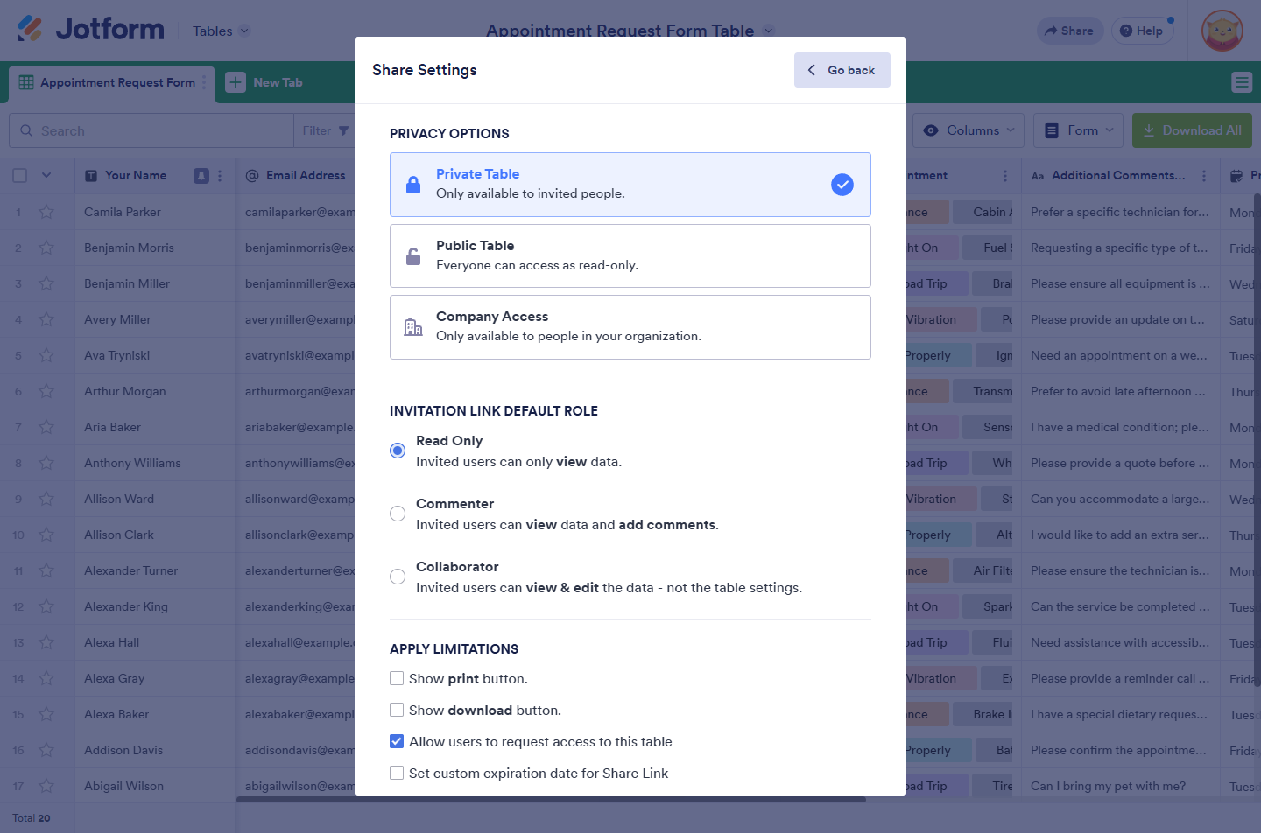Click the Go back button
Screen dimensions: 1261x833
[842, 70]
